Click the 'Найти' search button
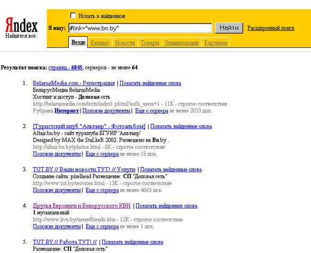The height and width of the screenshot is (253, 311). pyautogui.click(x=229, y=28)
